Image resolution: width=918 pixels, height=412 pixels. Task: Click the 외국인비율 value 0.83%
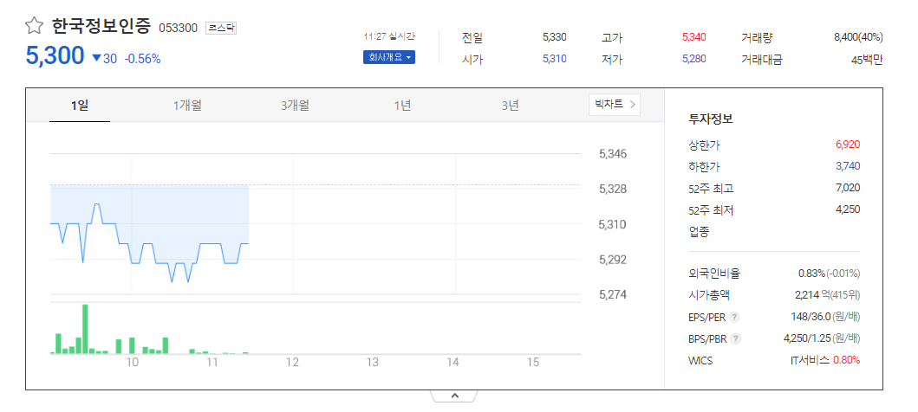[x=811, y=274]
